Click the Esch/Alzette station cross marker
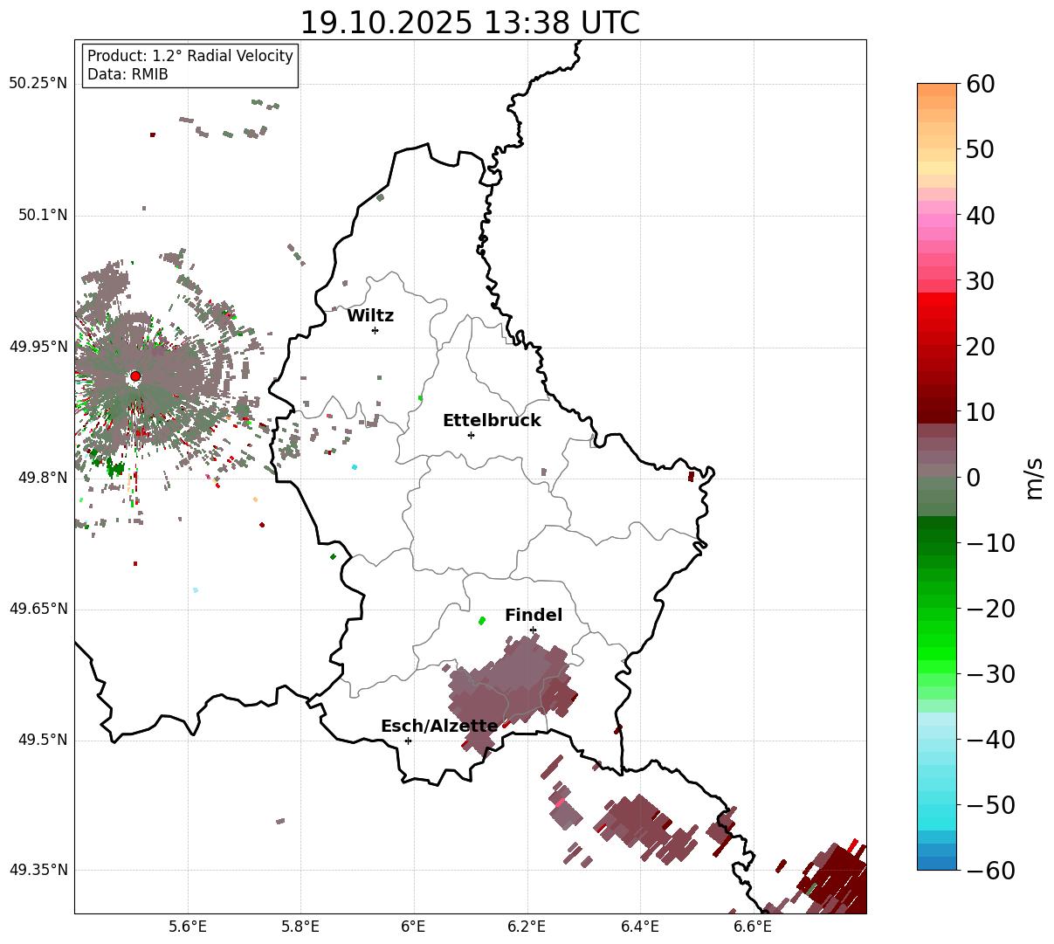 coord(408,741)
